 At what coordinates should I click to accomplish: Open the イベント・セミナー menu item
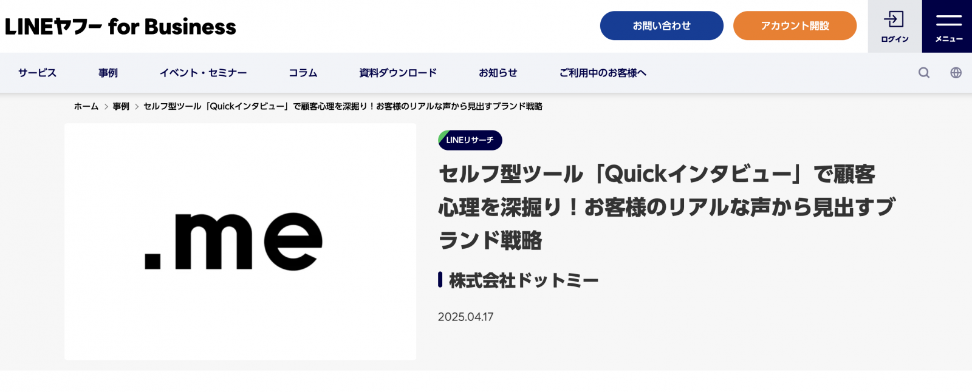[204, 73]
